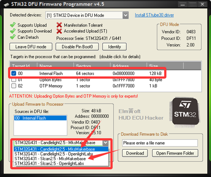The width and height of the screenshot is (211, 177).
Task: Click the 1 kB size cell
Action: tap(153, 86)
